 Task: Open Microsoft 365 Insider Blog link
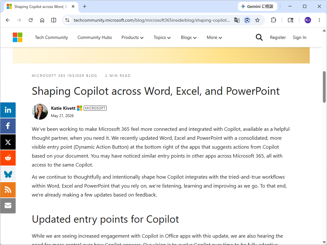pyautogui.click(x=64, y=76)
